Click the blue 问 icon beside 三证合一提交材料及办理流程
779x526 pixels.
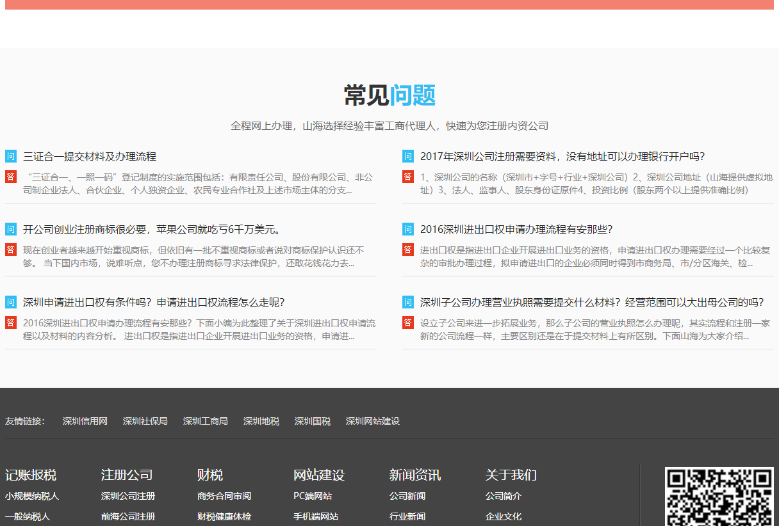pyautogui.click(x=11, y=156)
